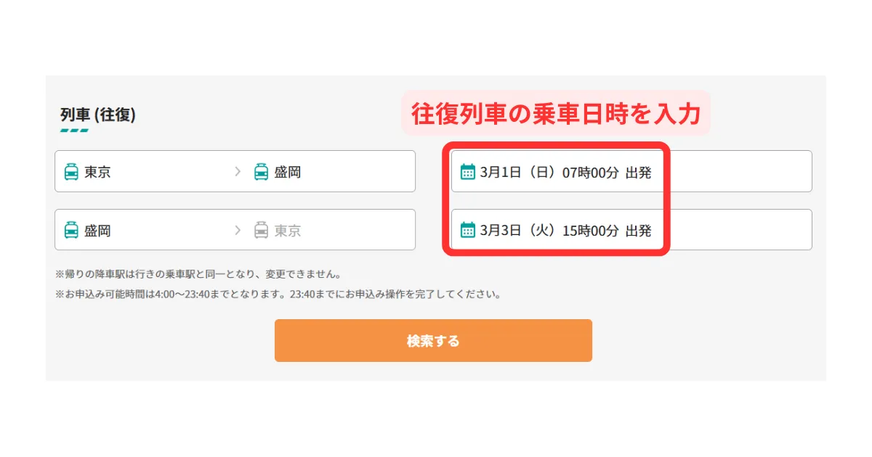Image resolution: width=872 pixels, height=457 pixels.
Task: Click the note about お申込み可能時間 4:00～23:40
Action: [x=278, y=295]
